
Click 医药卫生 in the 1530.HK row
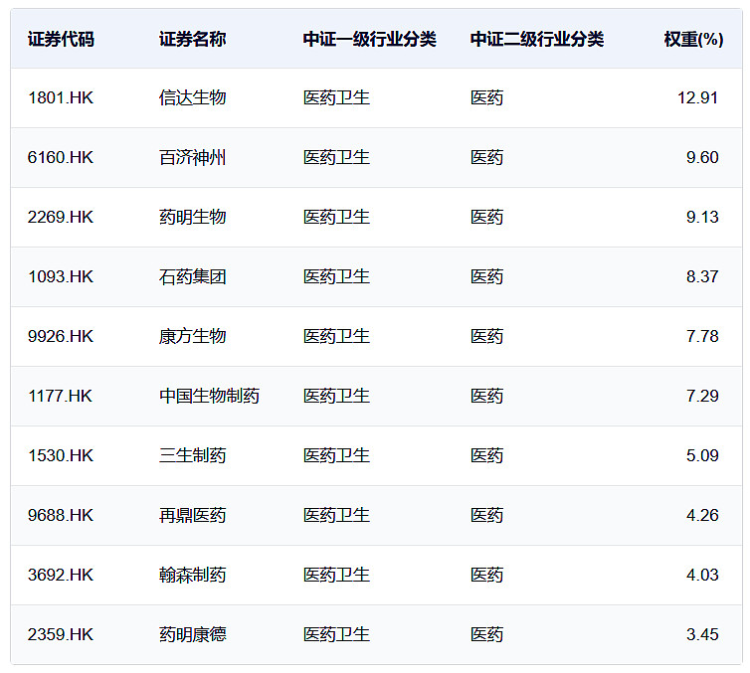coord(336,456)
